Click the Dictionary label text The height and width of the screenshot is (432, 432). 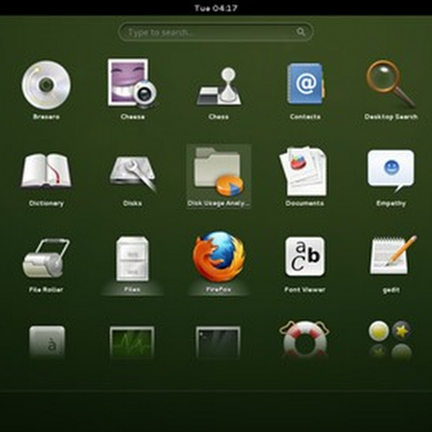46,204
